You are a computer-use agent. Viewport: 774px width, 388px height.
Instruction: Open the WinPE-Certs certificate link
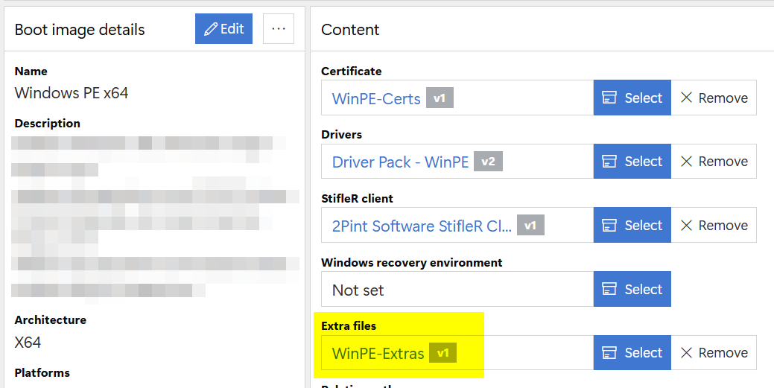376,98
